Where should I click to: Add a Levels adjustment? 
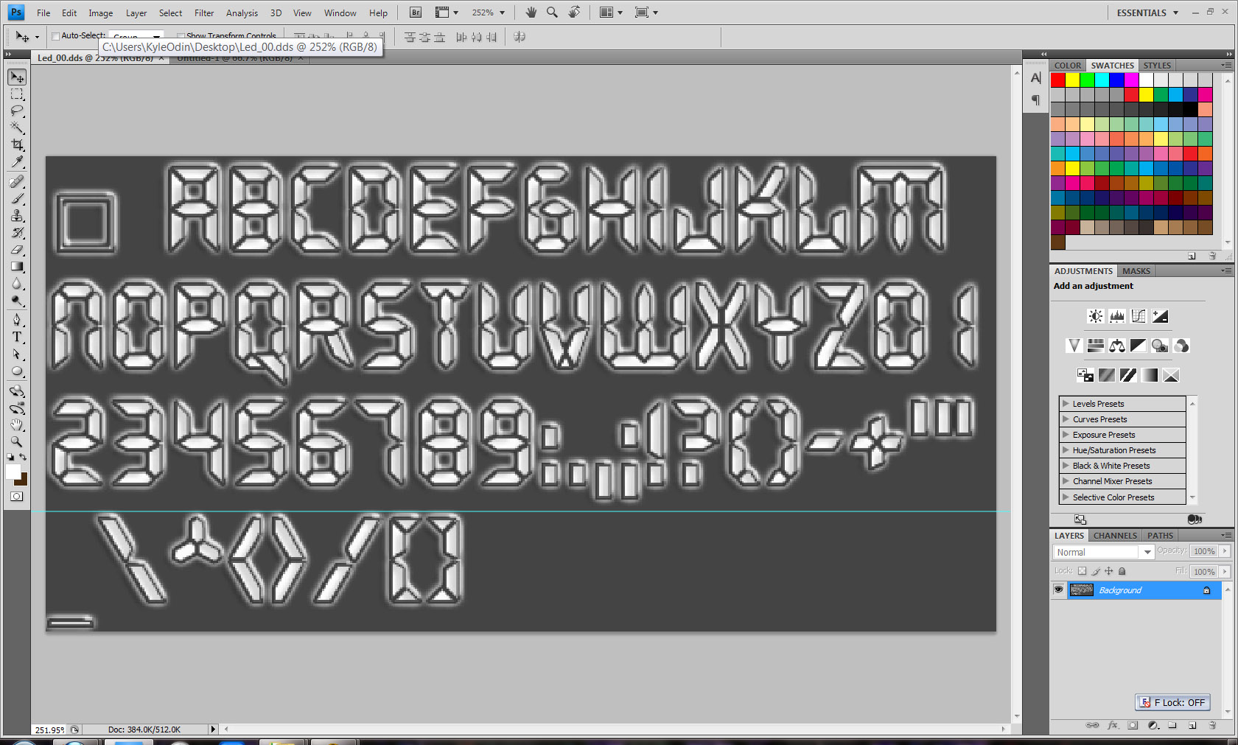(x=1117, y=316)
